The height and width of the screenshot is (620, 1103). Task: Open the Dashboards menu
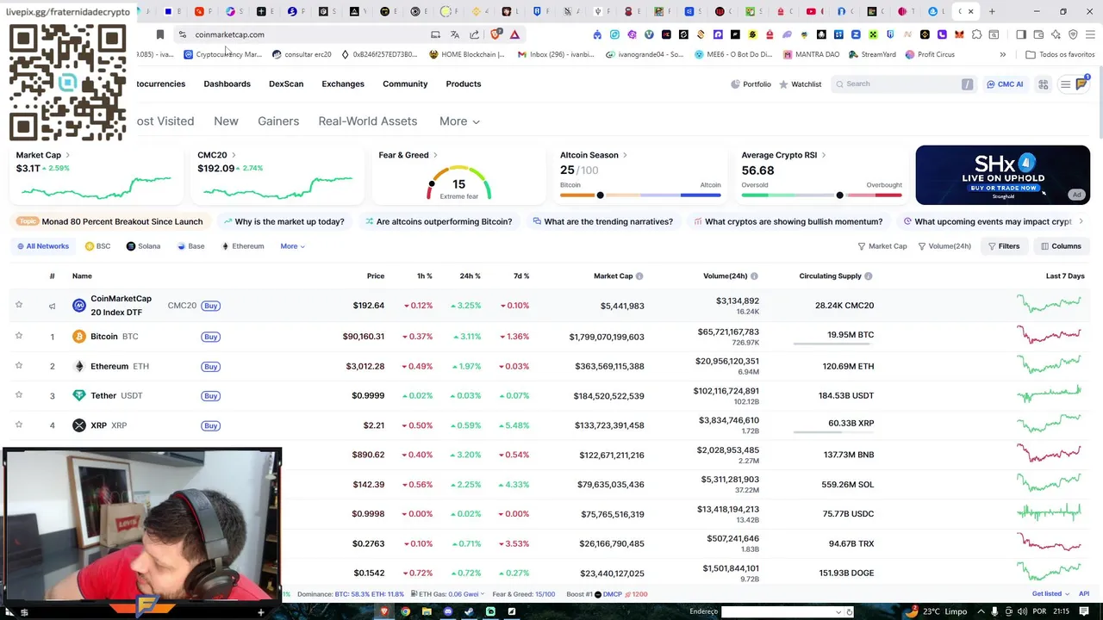click(x=227, y=84)
